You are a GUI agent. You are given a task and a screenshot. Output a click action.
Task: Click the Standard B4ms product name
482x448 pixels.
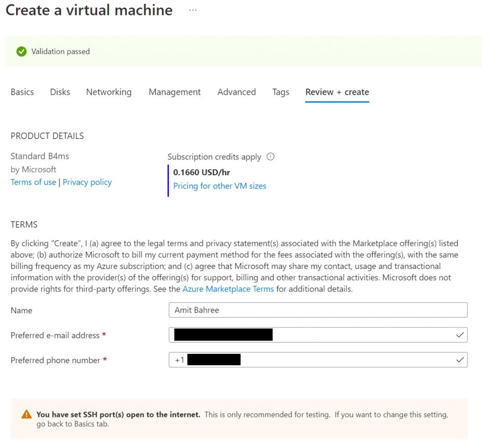40,156
